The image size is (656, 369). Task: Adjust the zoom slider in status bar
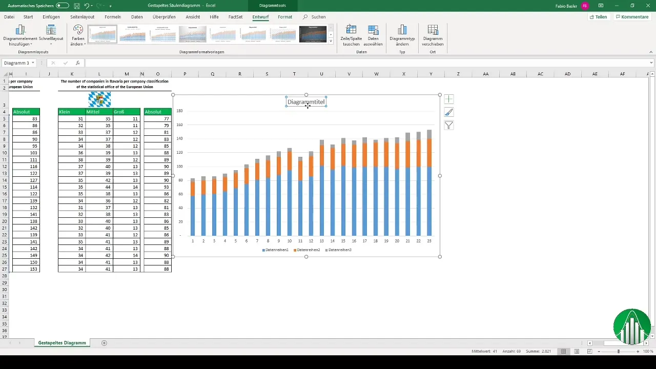(x=619, y=352)
